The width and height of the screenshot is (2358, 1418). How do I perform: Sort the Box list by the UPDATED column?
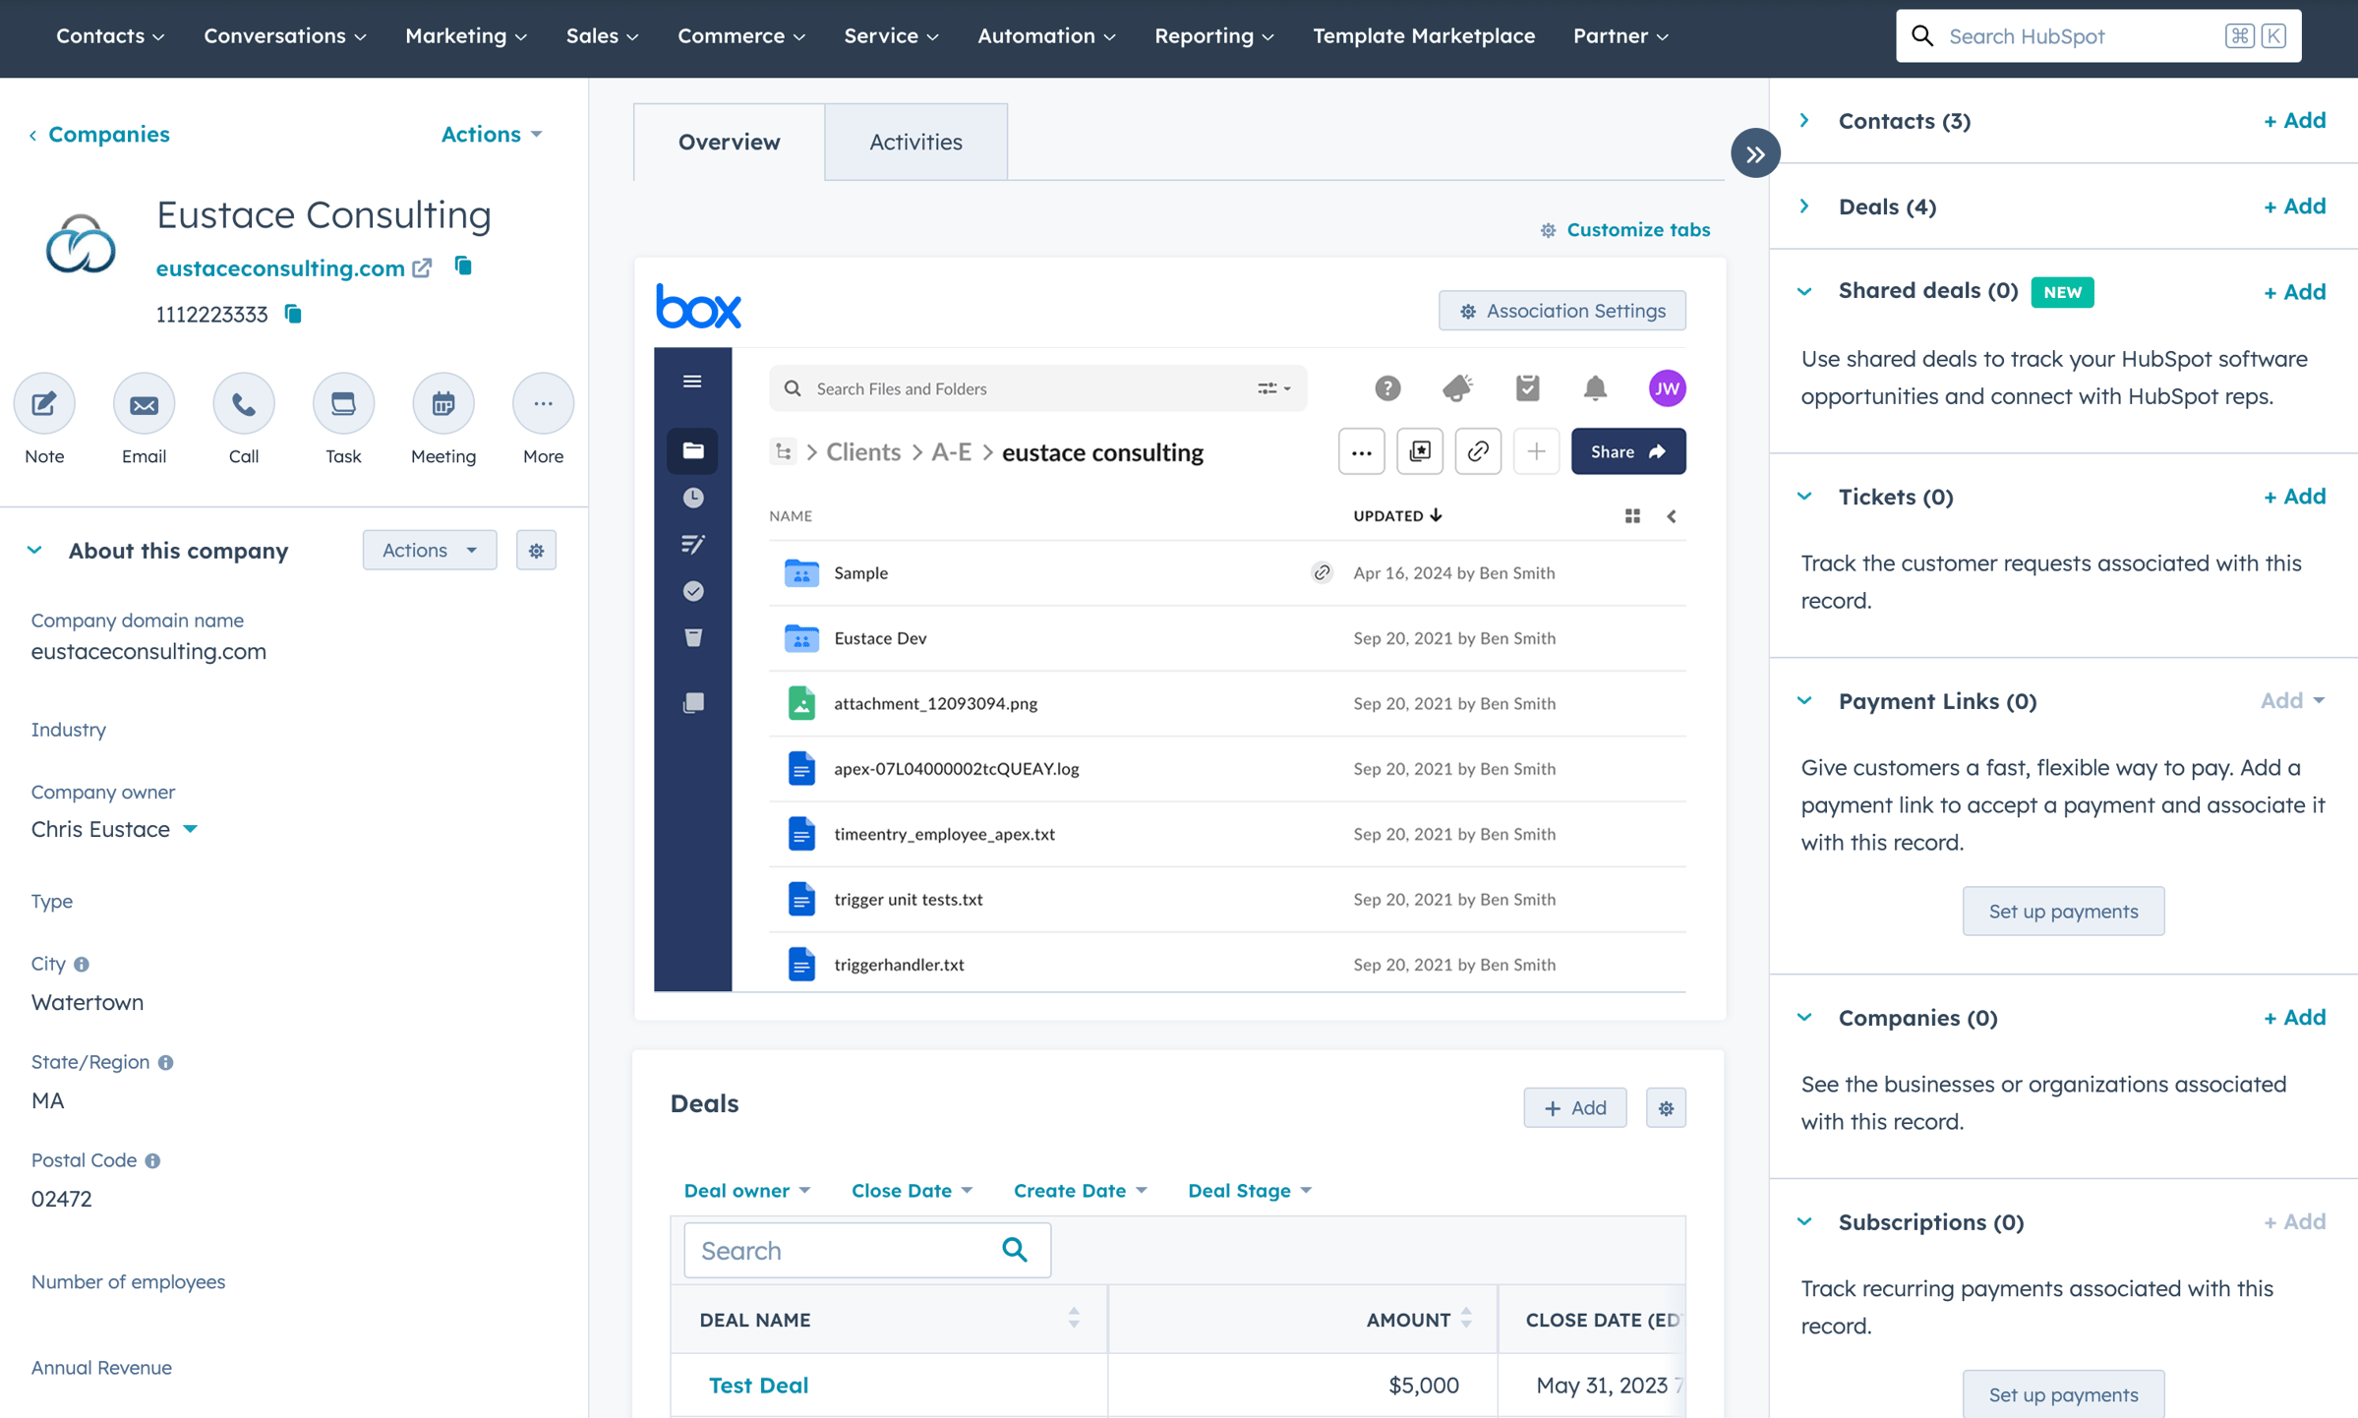[x=1397, y=516]
